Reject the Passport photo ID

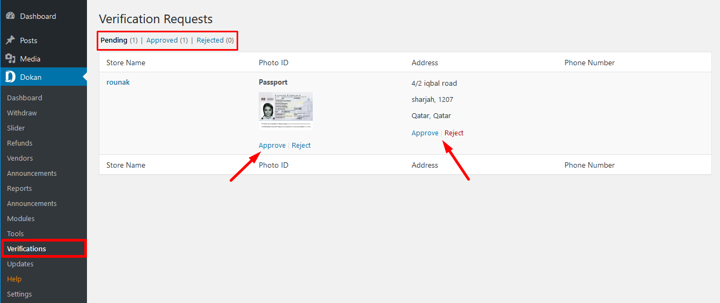(x=301, y=146)
